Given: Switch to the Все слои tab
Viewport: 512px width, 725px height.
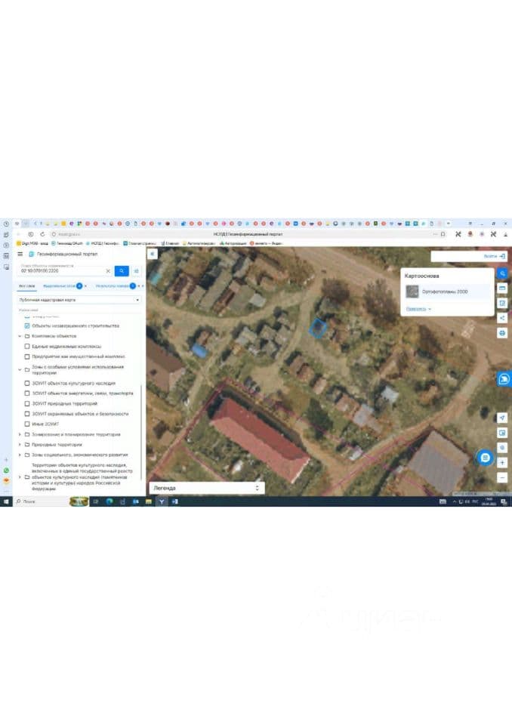Looking at the screenshot, I should click(x=27, y=286).
